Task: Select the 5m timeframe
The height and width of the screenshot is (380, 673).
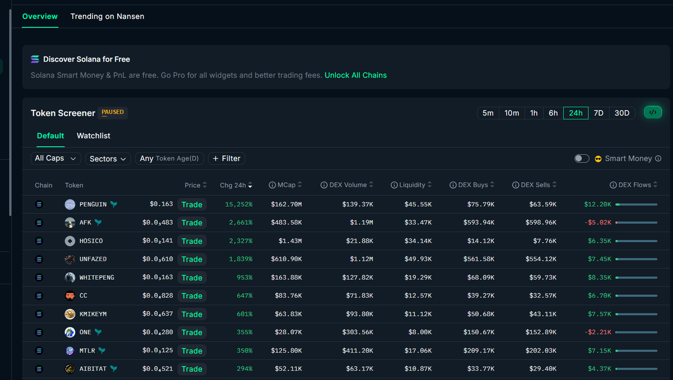Action: (488, 113)
